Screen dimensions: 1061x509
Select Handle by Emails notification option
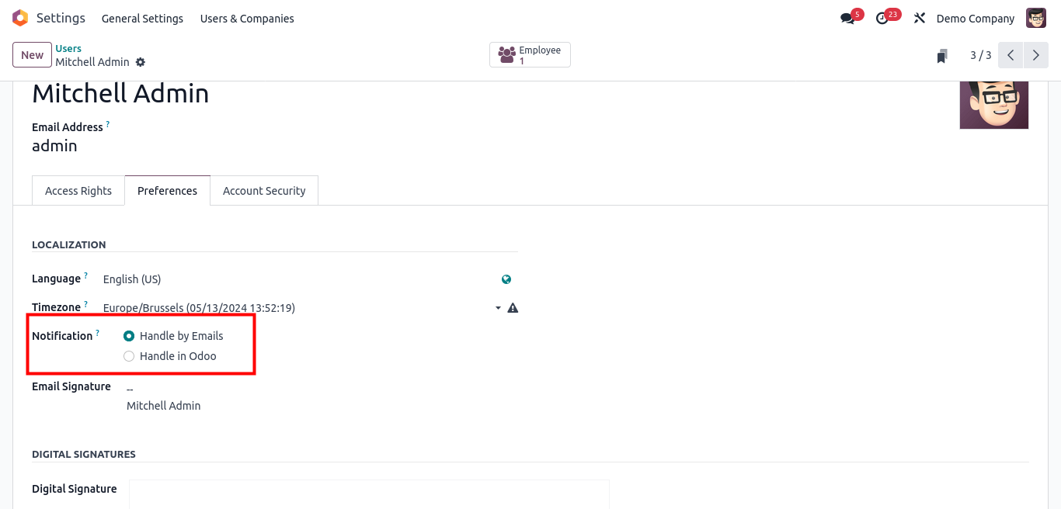point(129,336)
